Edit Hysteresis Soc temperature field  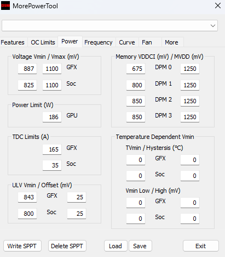point(190,176)
